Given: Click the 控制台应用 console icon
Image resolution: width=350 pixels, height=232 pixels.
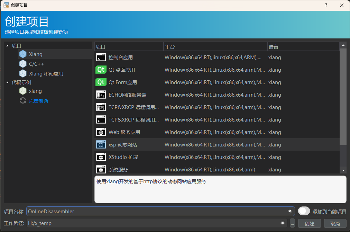Looking at the screenshot, I should tap(101, 57).
